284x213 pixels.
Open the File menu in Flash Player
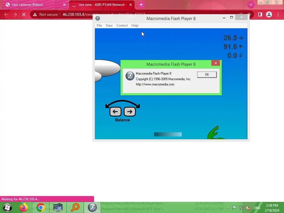pos(99,26)
